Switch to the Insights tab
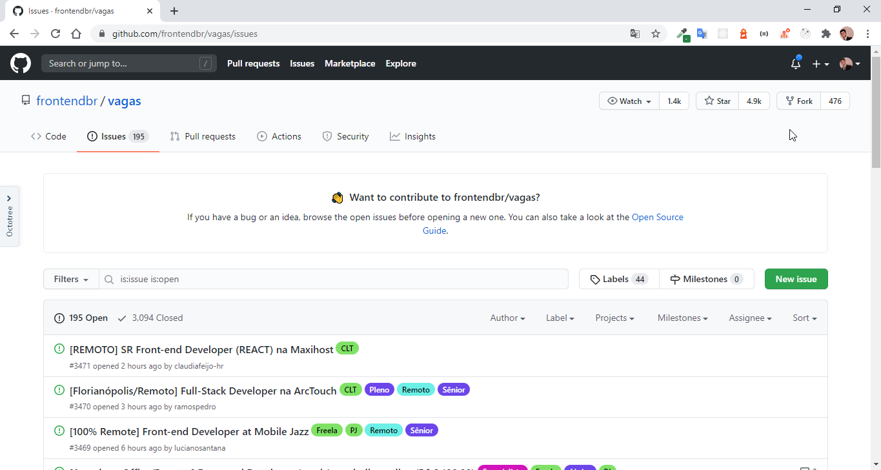Viewport: 881px width, 470px height. (412, 136)
